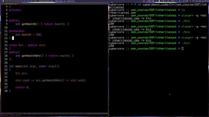
Task: Switch to workspace 2 in top bar
Action: 7,1
